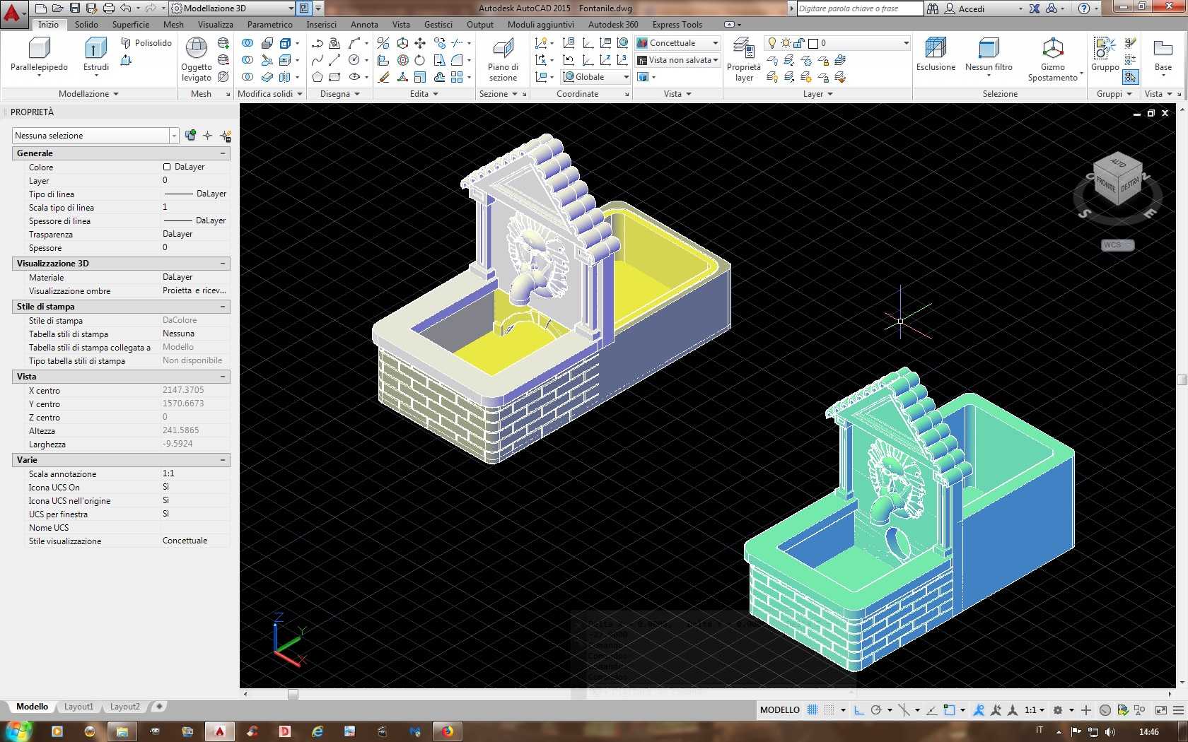Toggle quick select in Proprietà panel

[226, 136]
